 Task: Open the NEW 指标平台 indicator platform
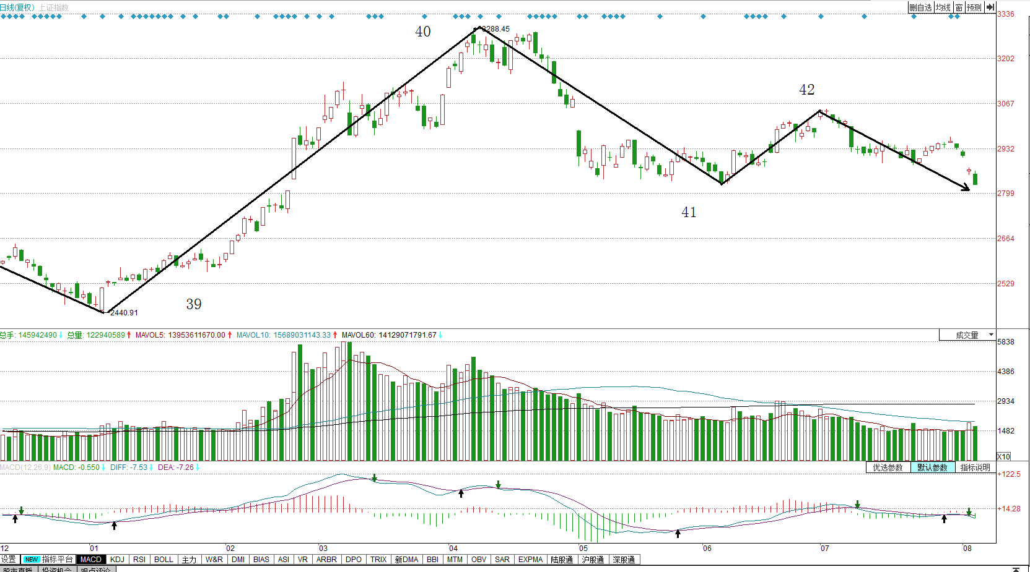pos(48,559)
